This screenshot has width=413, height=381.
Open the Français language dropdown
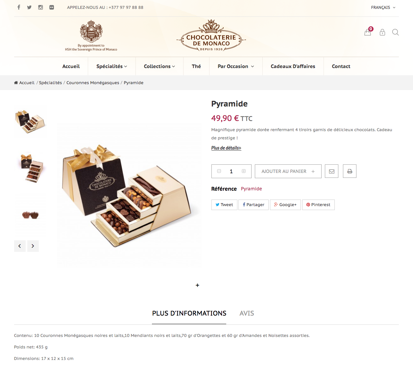tap(383, 8)
